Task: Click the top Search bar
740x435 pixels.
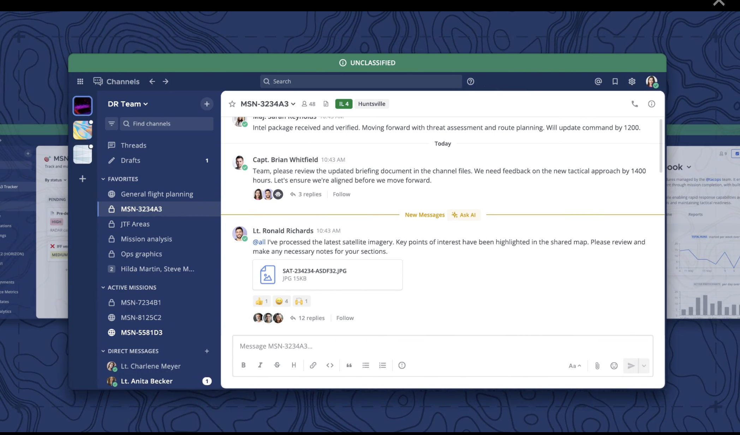Action: [361, 81]
